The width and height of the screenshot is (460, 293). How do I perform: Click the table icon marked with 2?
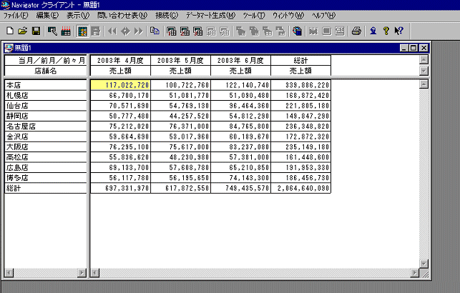pos(185,31)
